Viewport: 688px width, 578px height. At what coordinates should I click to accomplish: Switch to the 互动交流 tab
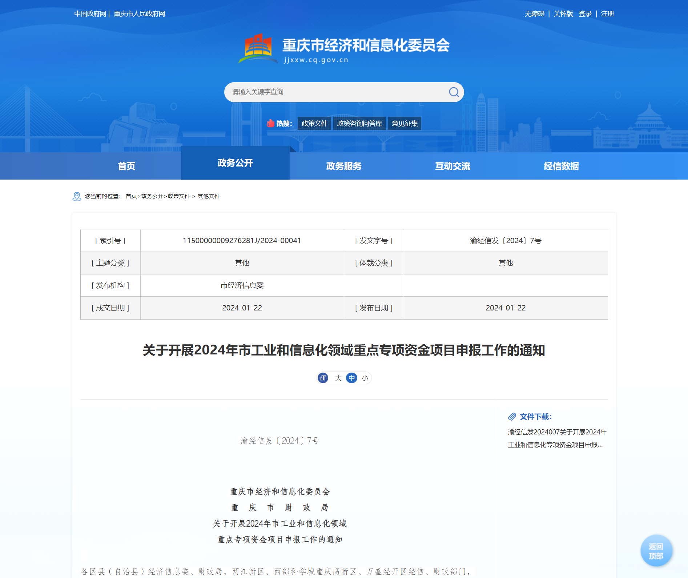tap(452, 166)
